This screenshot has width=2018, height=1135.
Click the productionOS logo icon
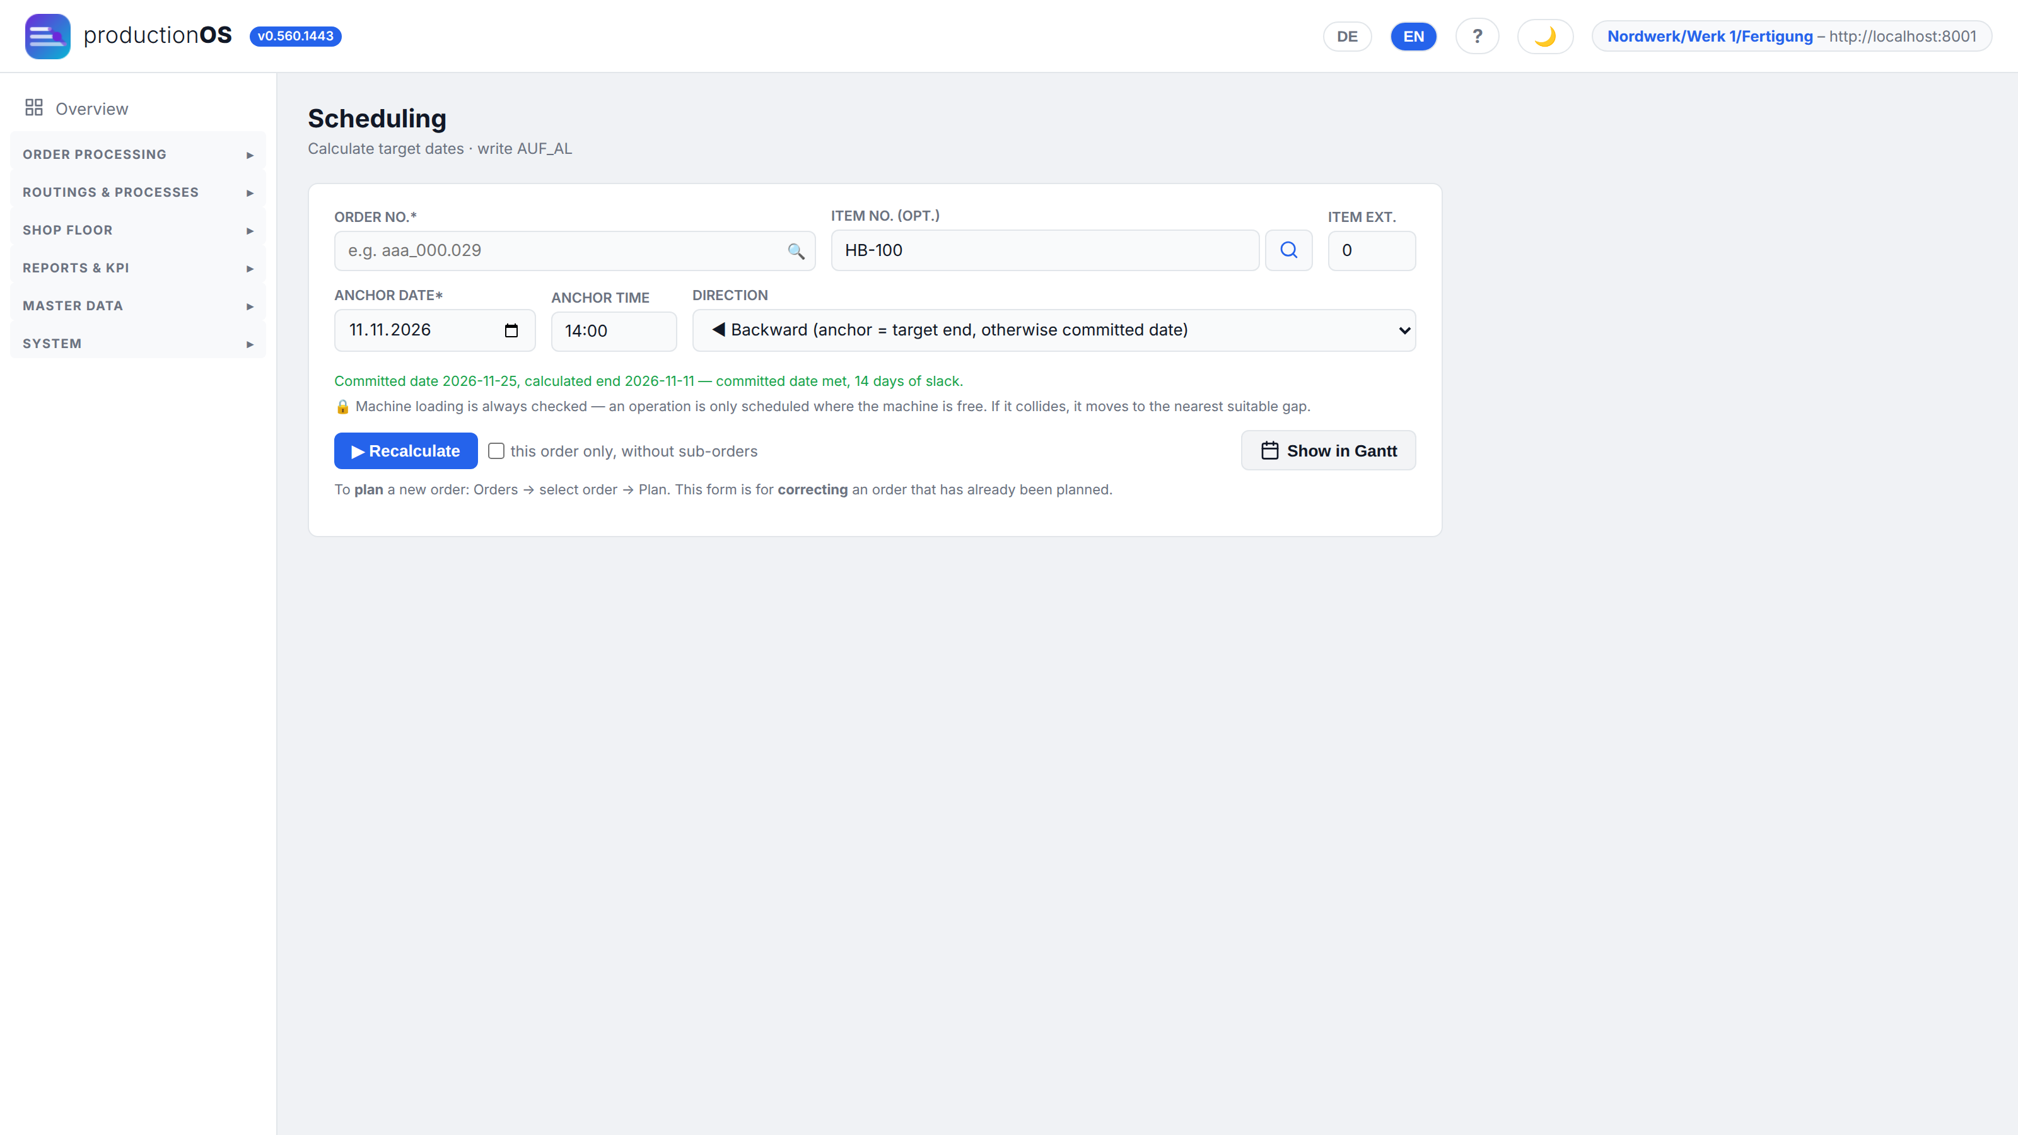coord(47,36)
